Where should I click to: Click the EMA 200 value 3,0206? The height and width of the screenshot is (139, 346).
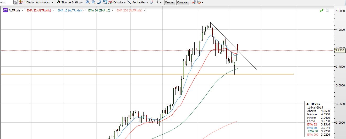[x=325, y=135]
